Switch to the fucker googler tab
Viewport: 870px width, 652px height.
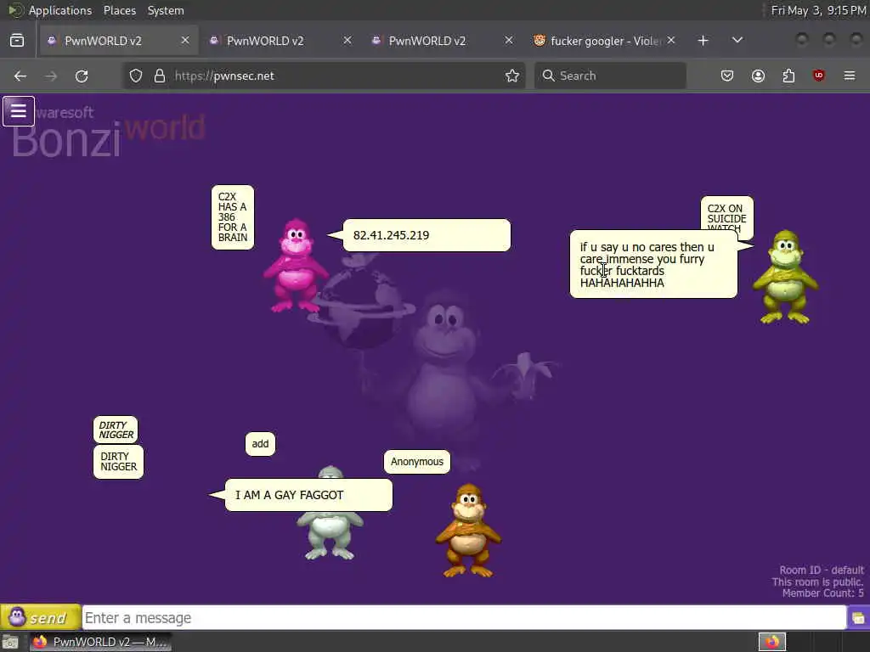tap(605, 41)
